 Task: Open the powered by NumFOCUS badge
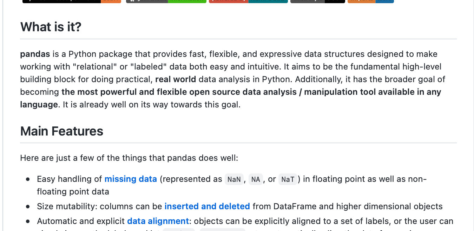pos(248,1)
